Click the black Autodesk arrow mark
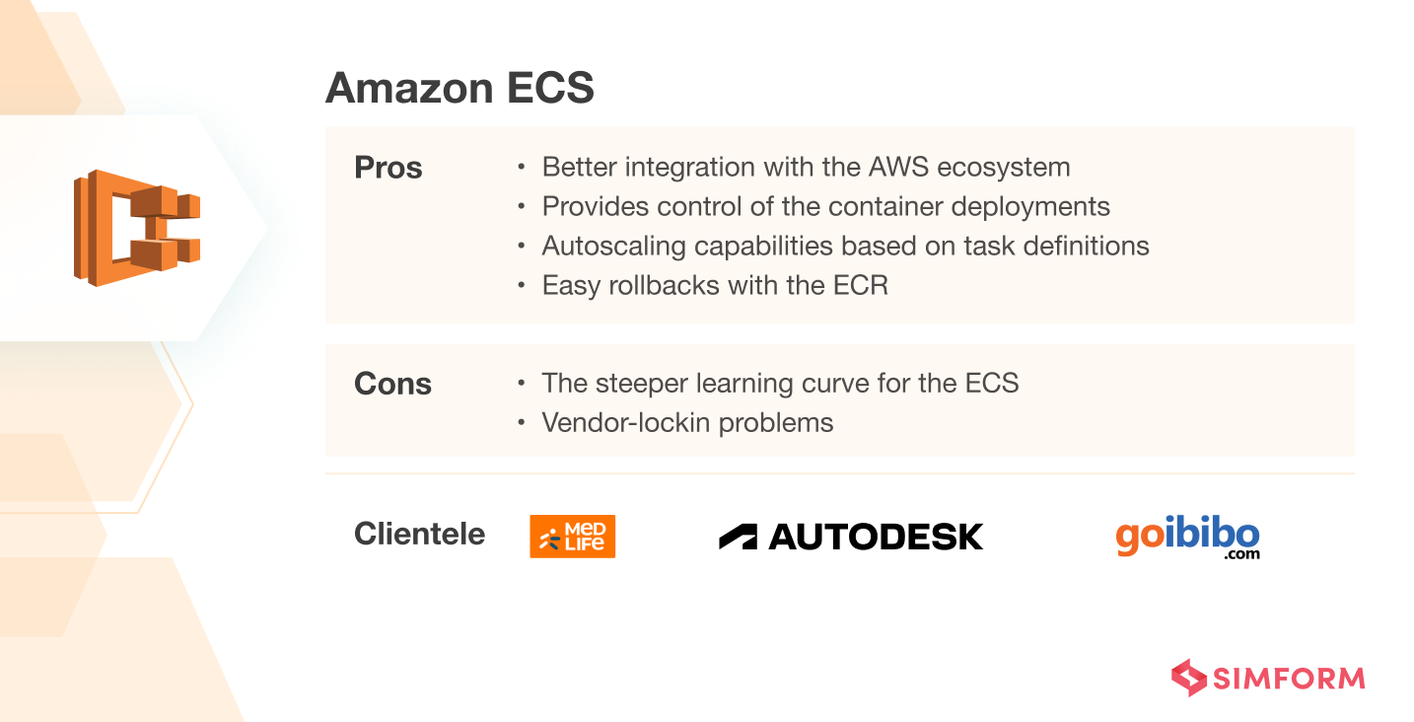Image resolution: width=1414 pixels, height=722 pixels. coord(738,537)
